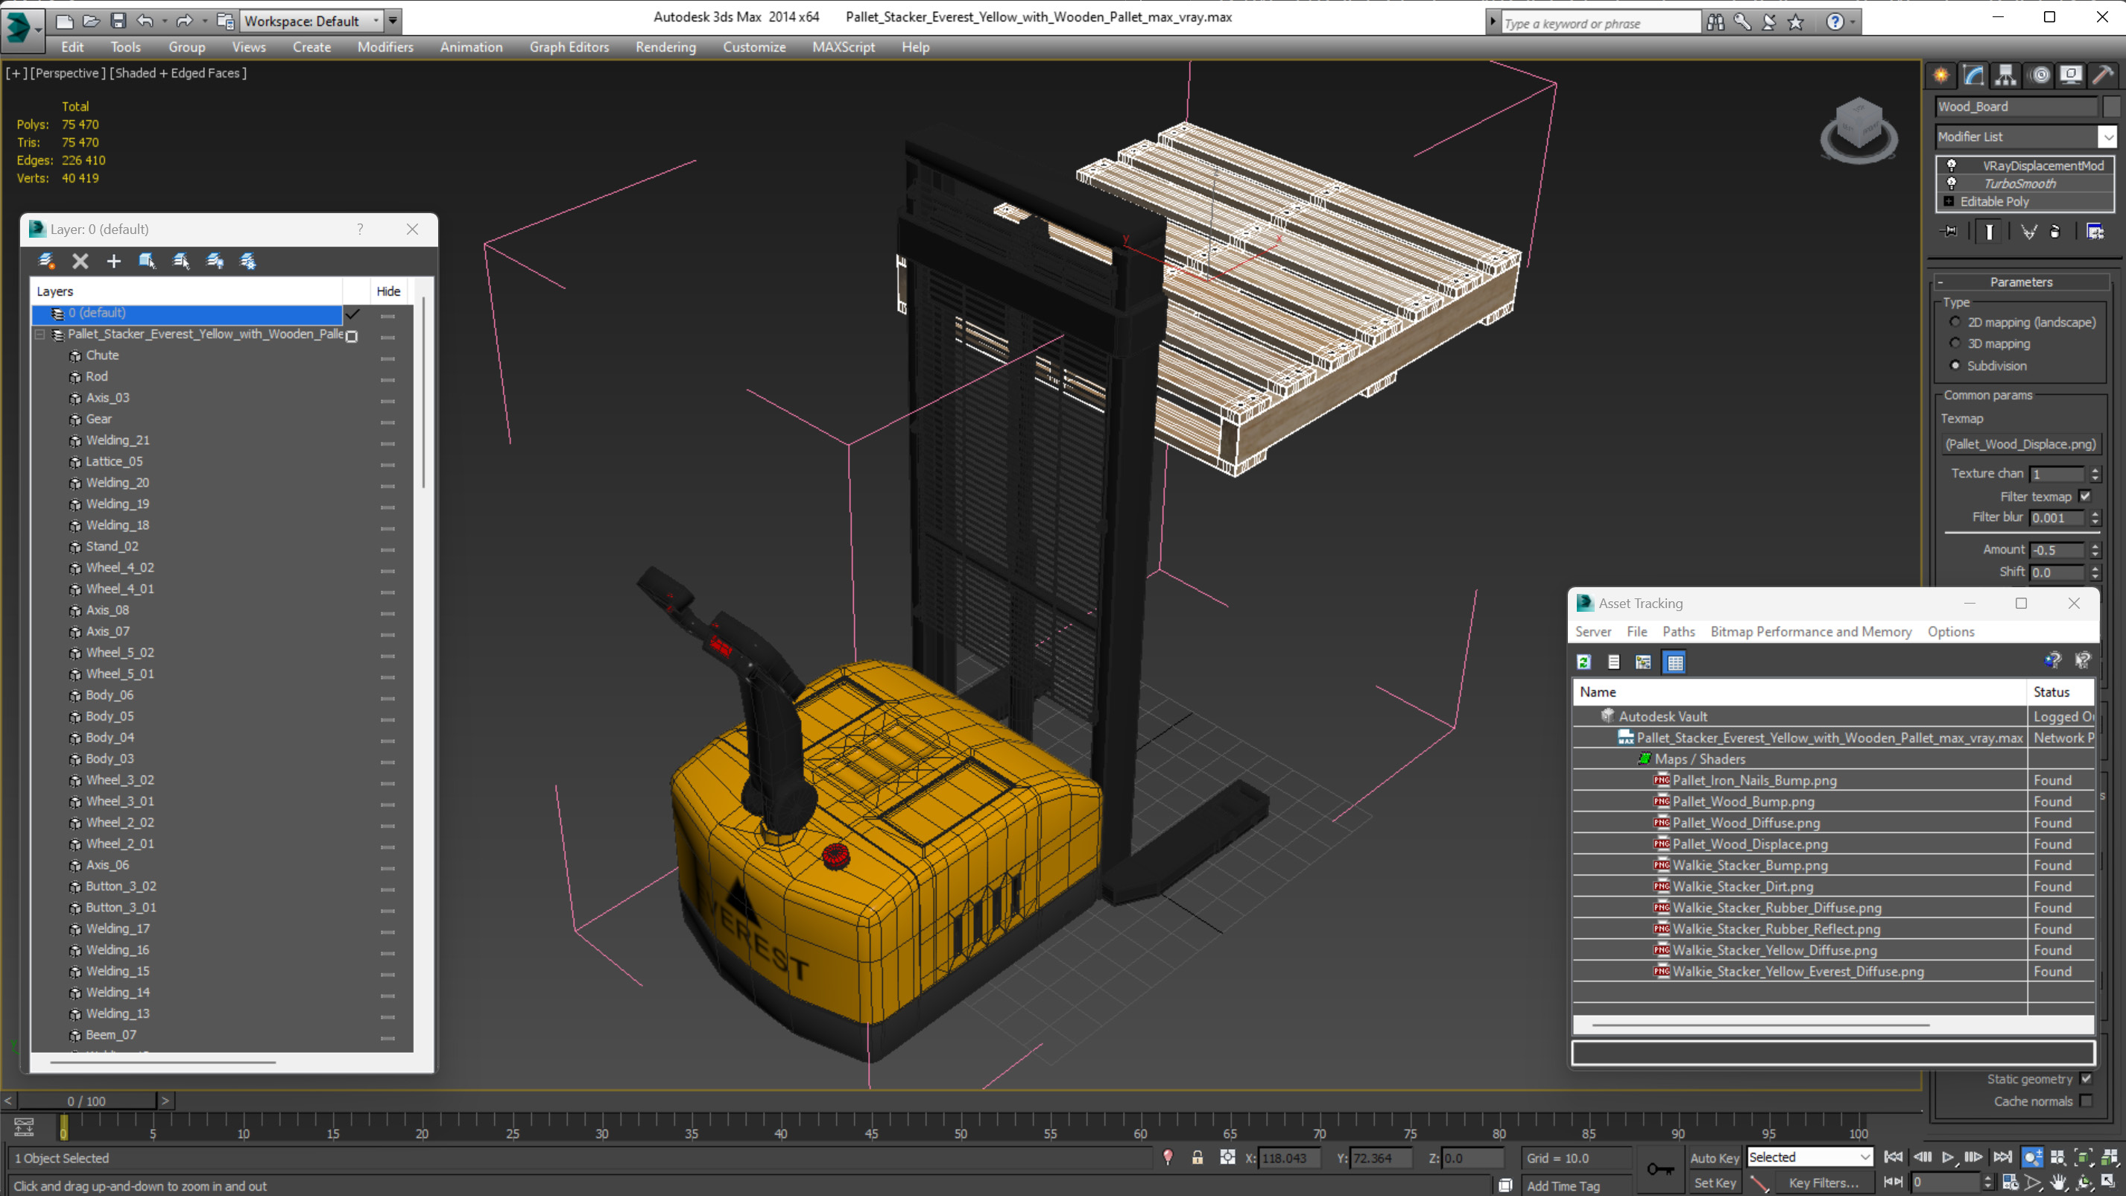
Task: Click the Remove modifier trash icon
Action: click(2055, 232)
